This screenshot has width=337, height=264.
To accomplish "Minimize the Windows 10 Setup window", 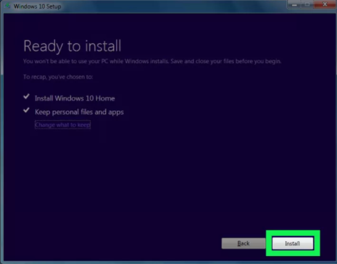I will [x=294, y=4].
